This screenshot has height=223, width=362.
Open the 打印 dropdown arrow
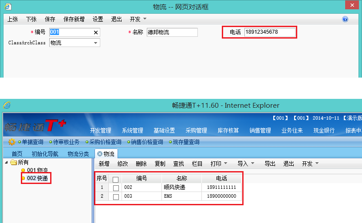click(x=225, y=163)
